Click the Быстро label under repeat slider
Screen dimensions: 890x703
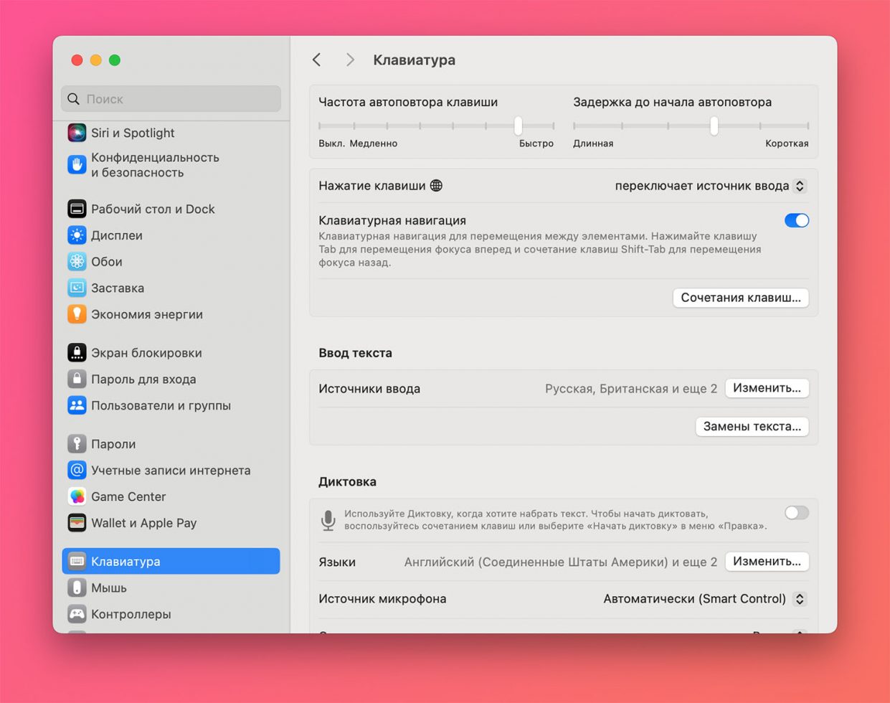[x=536, y=143]
